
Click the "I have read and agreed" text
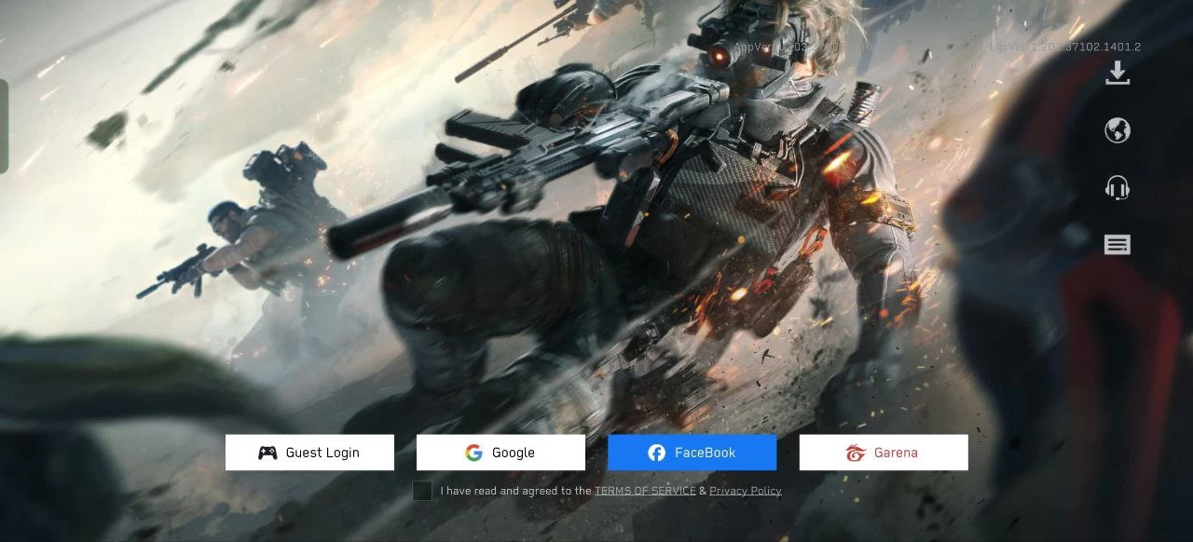pyautogui.click(x=515, y=491)
